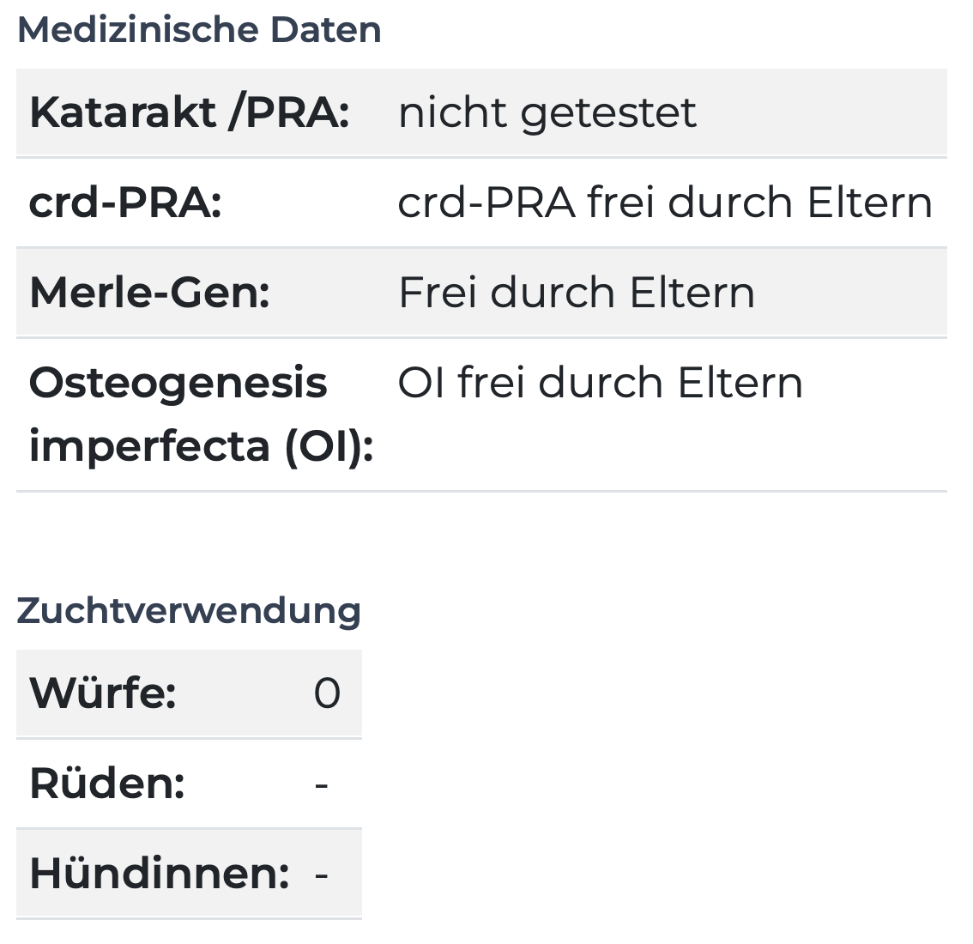973x944 pixels.
Task: Click 'OI frei durch Eltern' value
Action: (x=600, y=383)
